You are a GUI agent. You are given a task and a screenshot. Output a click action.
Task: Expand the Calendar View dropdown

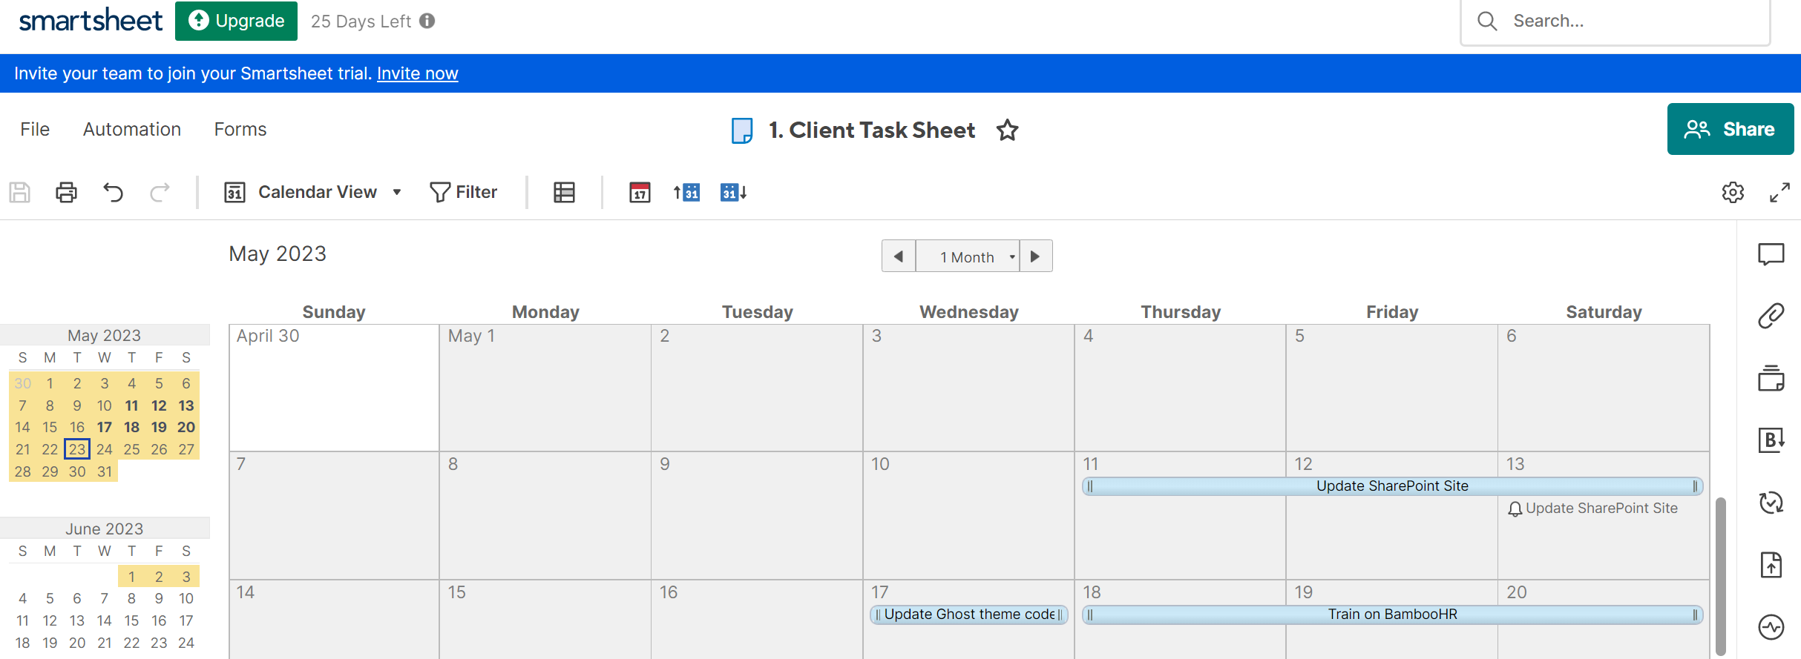[397, 193]
